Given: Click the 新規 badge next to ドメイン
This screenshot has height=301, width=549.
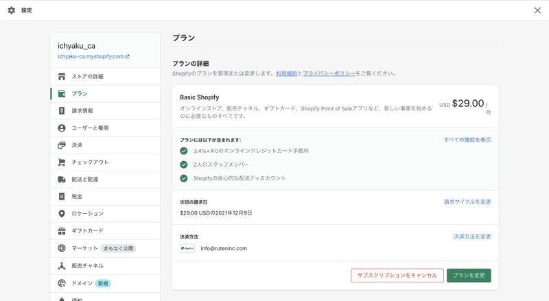Looking at the screenshot, I should 103,283.
